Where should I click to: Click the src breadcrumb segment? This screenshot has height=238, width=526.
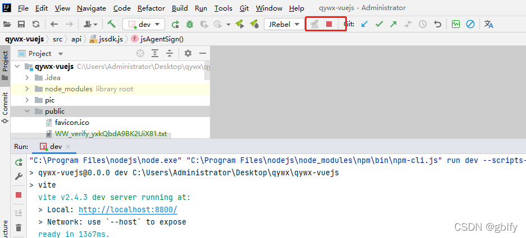[x=57, y=39]
